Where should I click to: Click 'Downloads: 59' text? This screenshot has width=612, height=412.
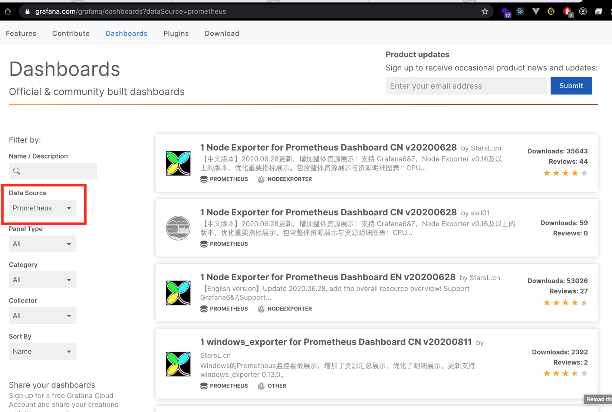pyautogui.click(x=564, y=223)
